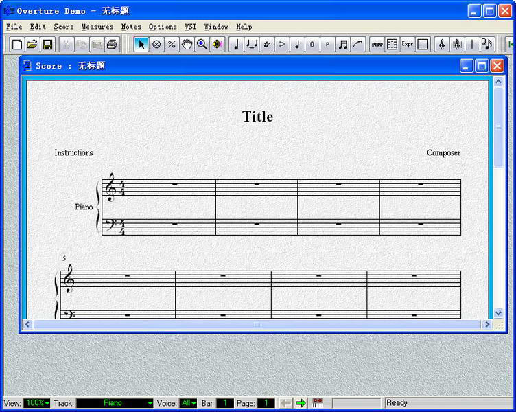Screen dimensions: 516x412
Task: Click the speaker scrub tool icon
Action: point(218,45)
